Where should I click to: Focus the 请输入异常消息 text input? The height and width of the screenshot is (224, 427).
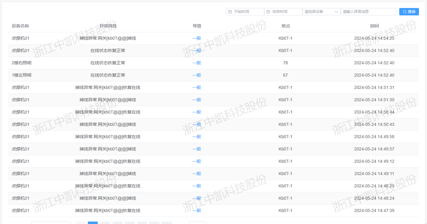[368, 12]
